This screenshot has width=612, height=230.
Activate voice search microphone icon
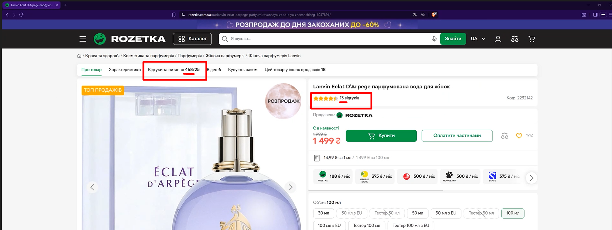coord(434,39)
